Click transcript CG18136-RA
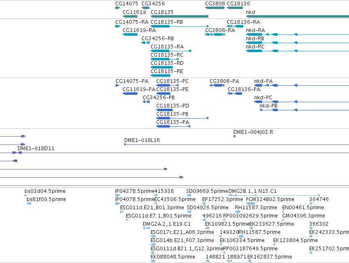The image size is (349, 263). (235, 26)
